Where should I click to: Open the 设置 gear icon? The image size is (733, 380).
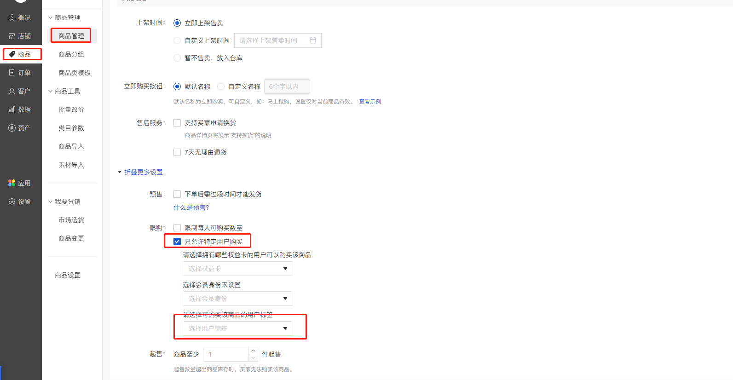[x=12, y=202]
